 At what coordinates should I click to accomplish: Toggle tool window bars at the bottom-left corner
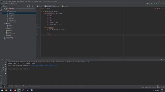(x=1, y=88)
